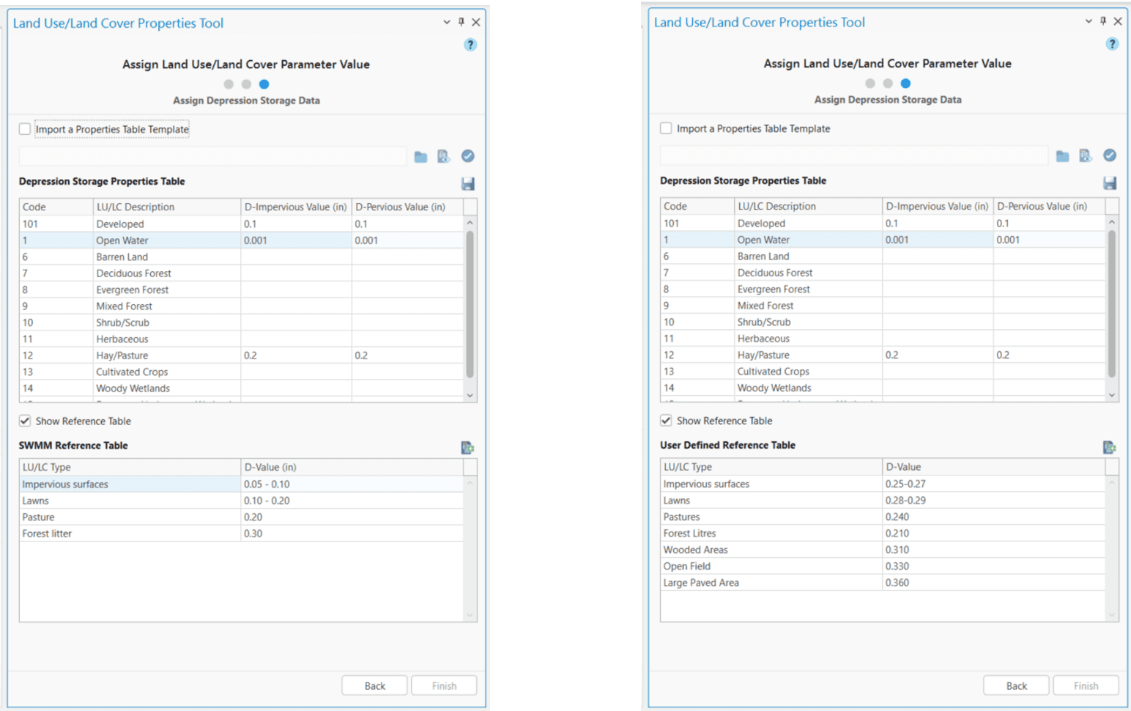
Task: Save the right panel's properties table
Action: [x=1110, y=183]
